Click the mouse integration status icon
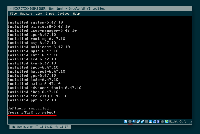200x134 pixels. point(163,121)
